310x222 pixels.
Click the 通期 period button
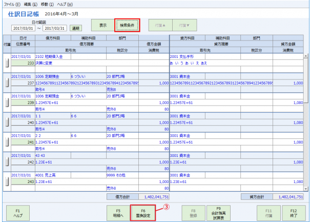pos(75,29)
